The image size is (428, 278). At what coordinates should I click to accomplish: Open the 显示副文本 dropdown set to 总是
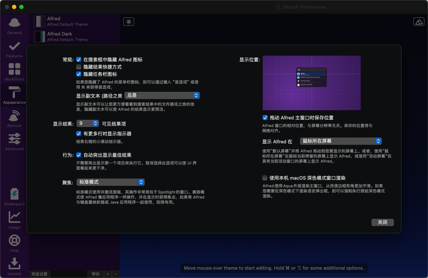point(162,95)
